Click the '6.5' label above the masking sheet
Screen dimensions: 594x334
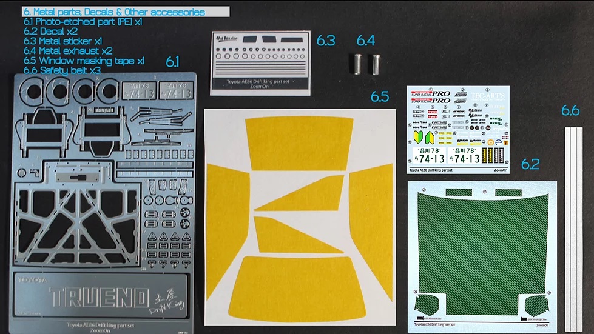380,97
